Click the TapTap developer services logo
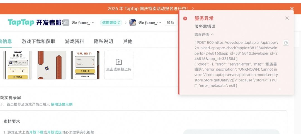The image size is (301, 134). [x=35, y=22]
